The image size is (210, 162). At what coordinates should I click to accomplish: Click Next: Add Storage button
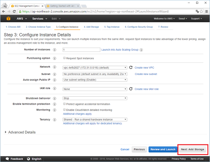pos(192,149)
